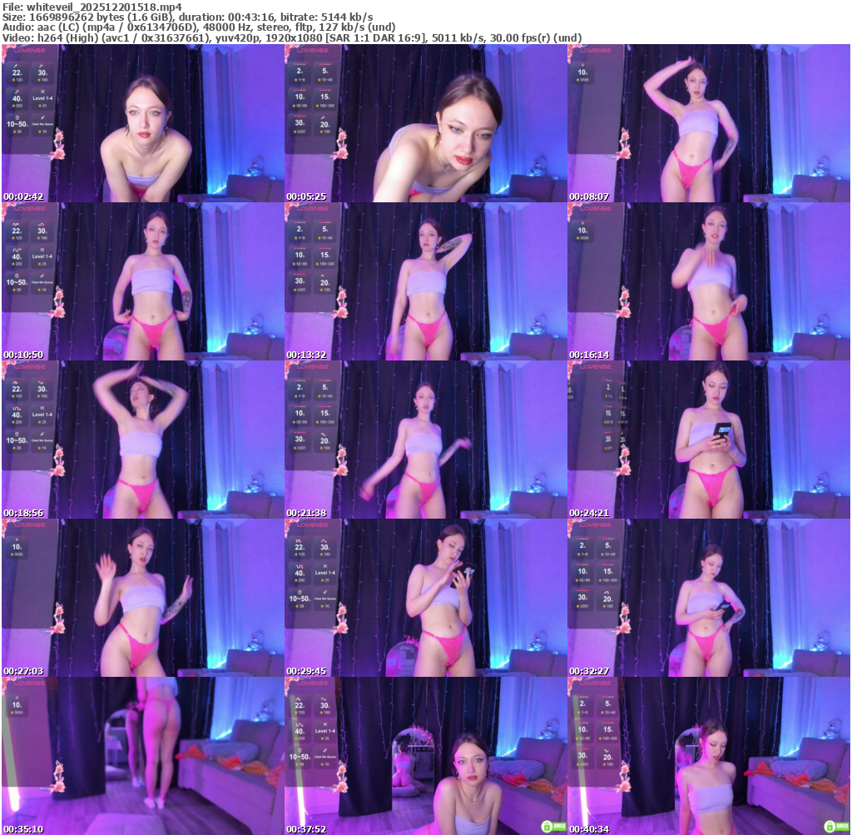Open the thumbnail at 00:35:10

point(142,756)
